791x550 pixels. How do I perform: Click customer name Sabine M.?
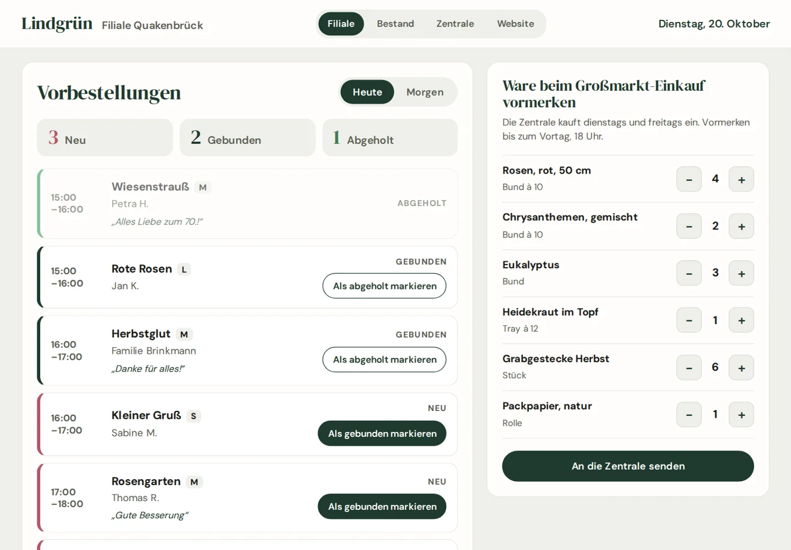pyautogui.click(x=134, y=433)
